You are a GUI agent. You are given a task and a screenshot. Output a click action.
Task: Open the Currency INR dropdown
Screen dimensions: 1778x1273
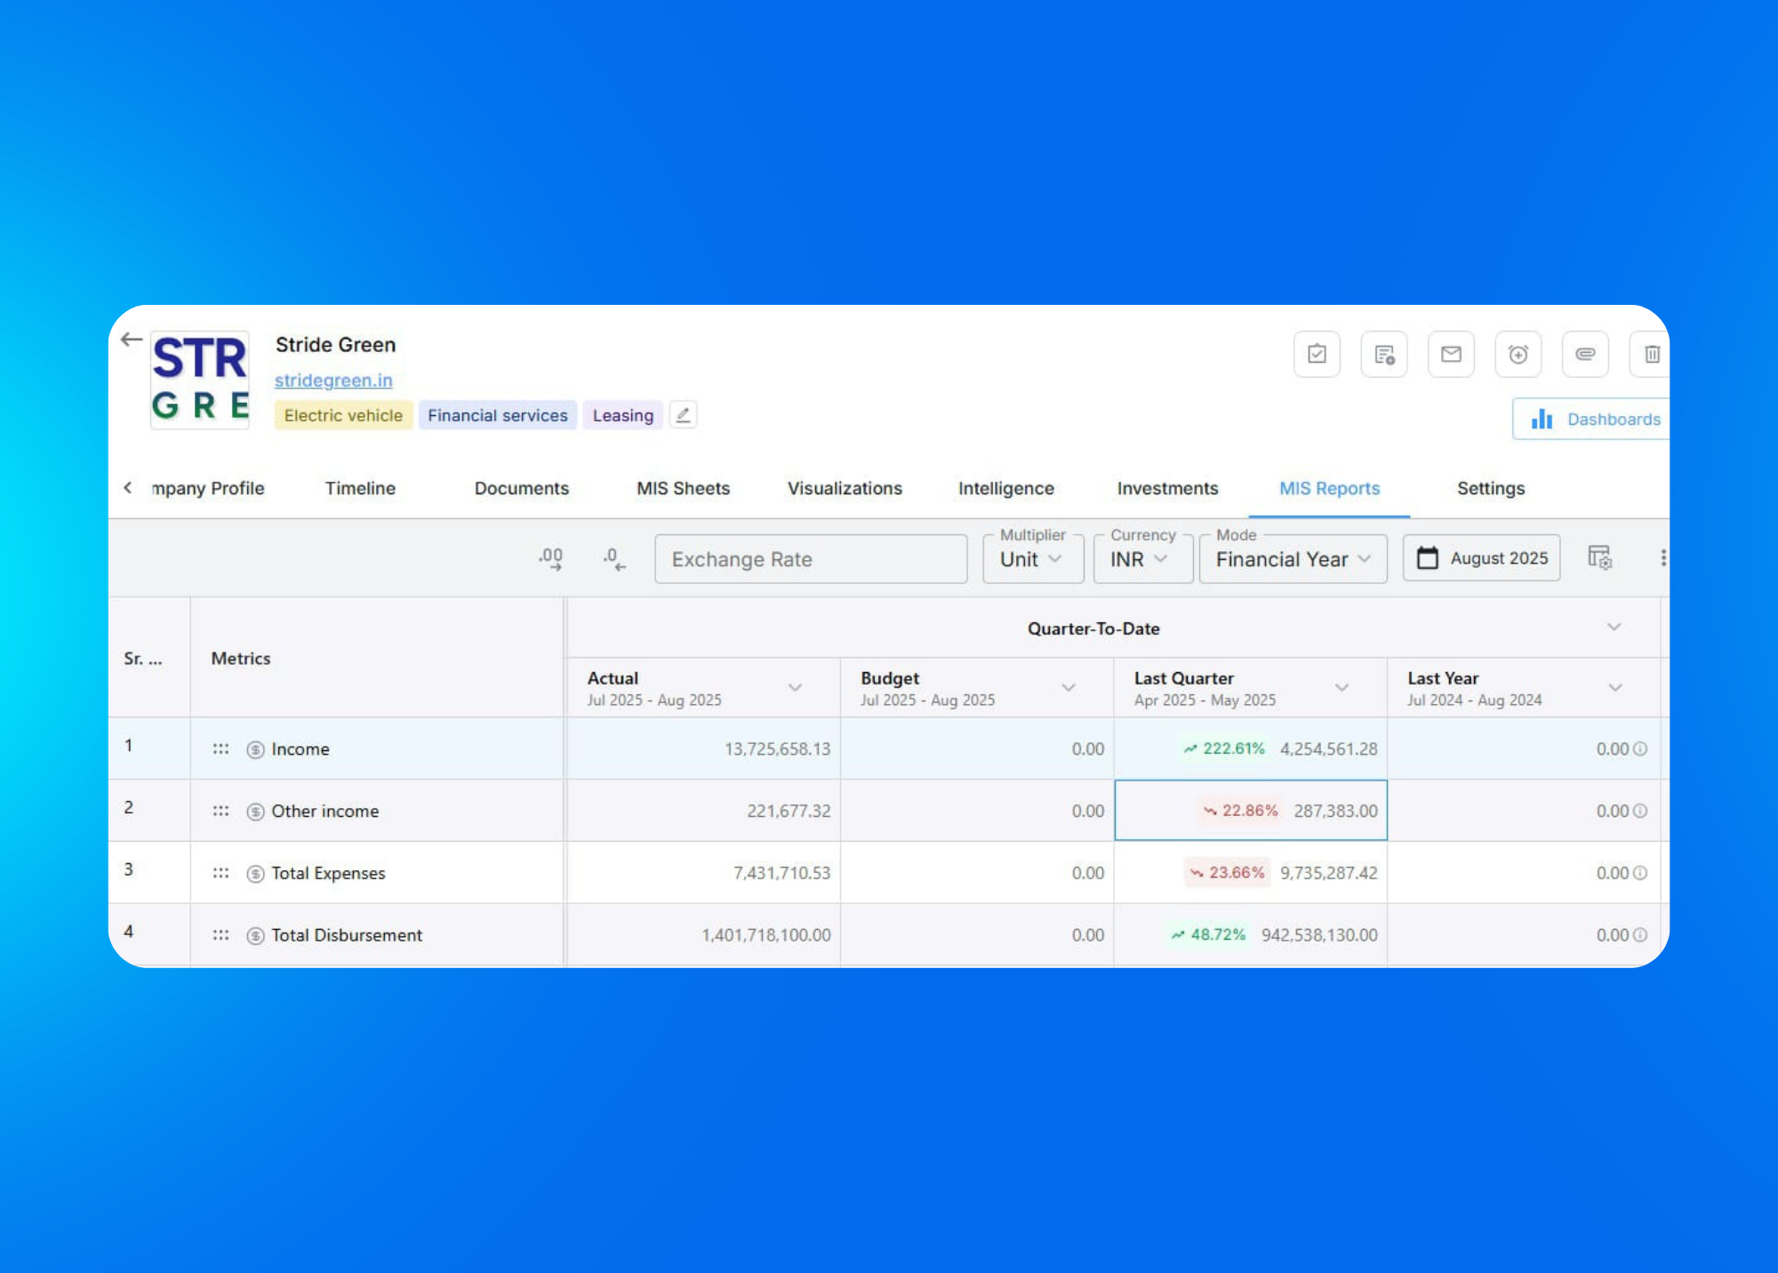click(1141, 559)
